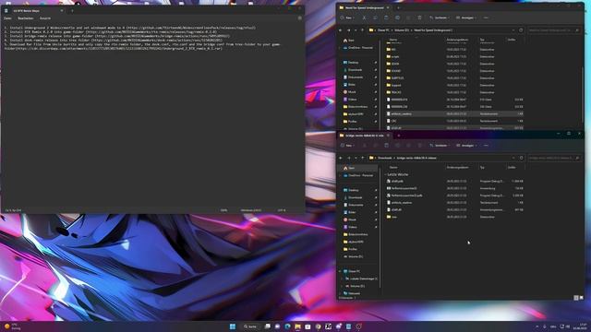Refresh the bridge-remix folder view

click(521, 158)
